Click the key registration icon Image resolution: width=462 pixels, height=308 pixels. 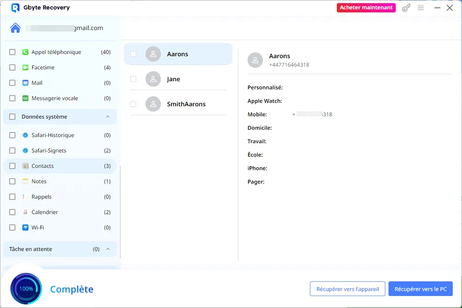(406, 8)
